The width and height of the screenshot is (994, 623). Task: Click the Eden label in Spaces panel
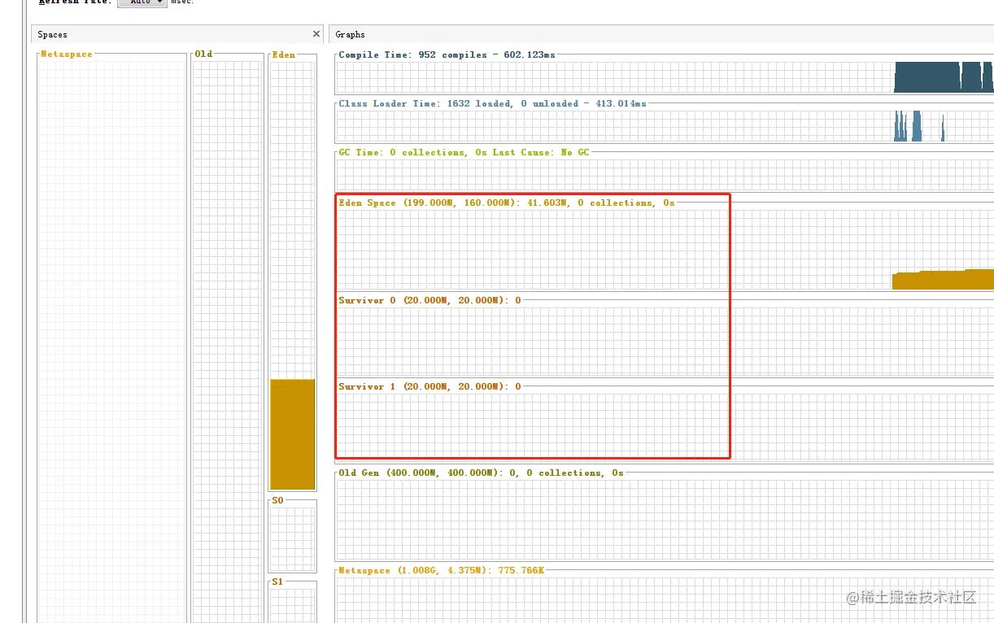click(283, 55)
